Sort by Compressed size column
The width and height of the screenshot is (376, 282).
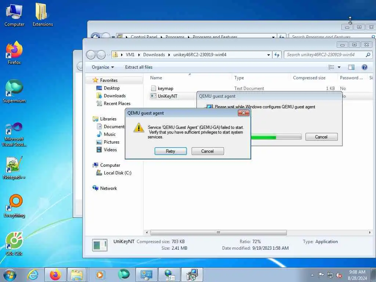tap(314, 78)
